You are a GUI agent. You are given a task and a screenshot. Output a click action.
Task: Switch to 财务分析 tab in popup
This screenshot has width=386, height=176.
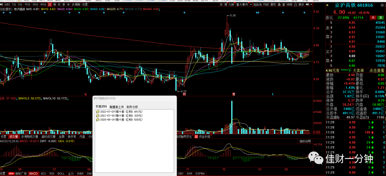pyautogui.click(x=132, y=107)
